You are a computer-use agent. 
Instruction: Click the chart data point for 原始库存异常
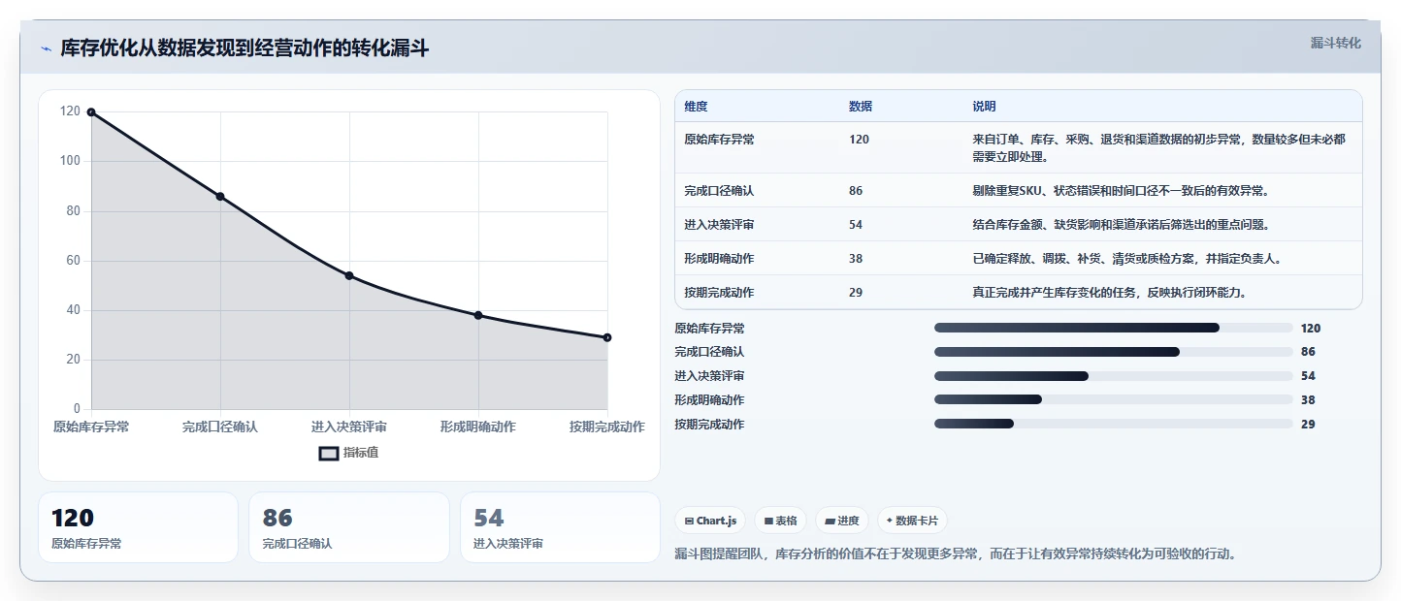click(91, 112)
